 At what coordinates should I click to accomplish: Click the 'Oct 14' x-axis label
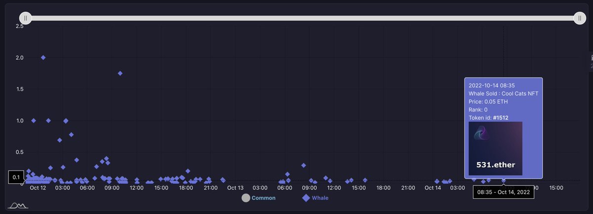coord(432,188)
